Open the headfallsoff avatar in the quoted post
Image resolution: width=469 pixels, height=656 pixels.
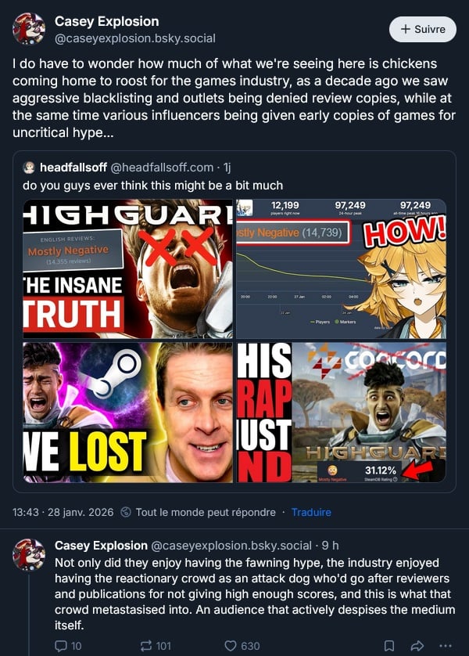coord(29,168)
